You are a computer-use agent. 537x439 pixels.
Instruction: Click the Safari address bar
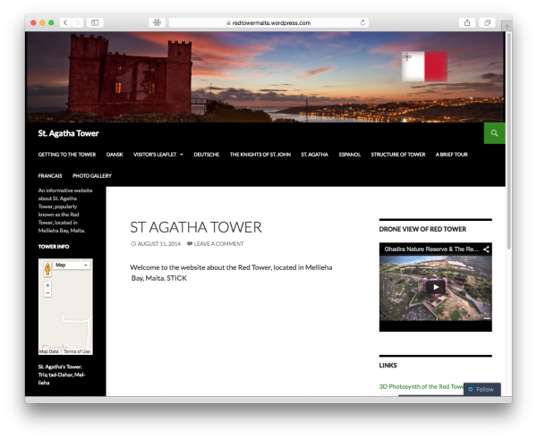click(268, 22)
